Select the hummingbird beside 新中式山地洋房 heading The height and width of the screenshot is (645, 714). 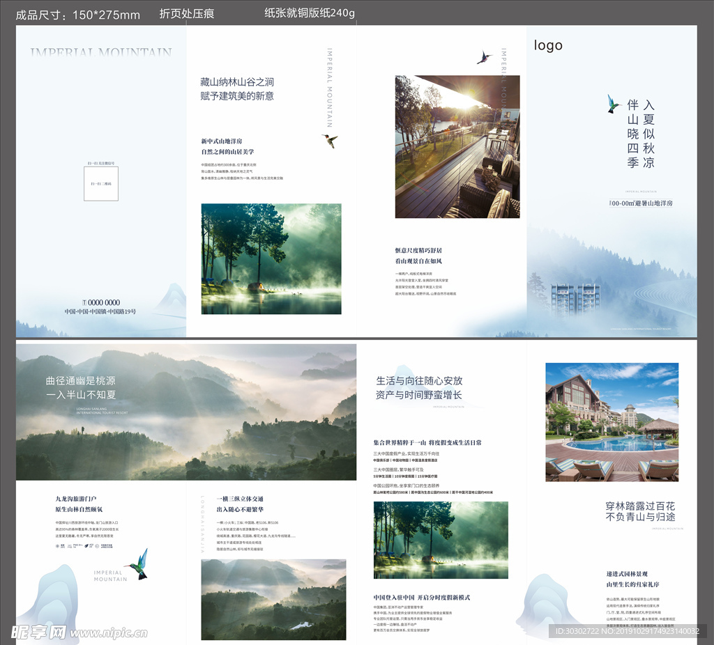pos(330,140)
